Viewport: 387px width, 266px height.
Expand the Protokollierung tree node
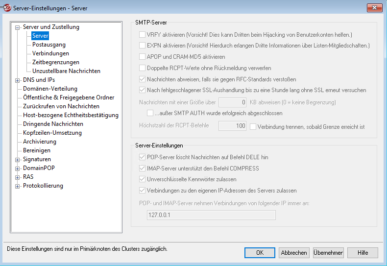(18, 186)
